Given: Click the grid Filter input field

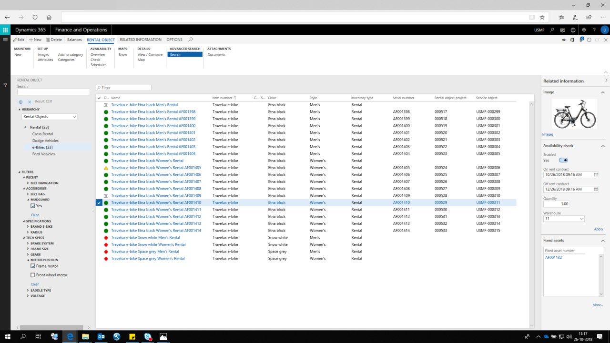Looking at the screenshot, I should click(123, 88).
